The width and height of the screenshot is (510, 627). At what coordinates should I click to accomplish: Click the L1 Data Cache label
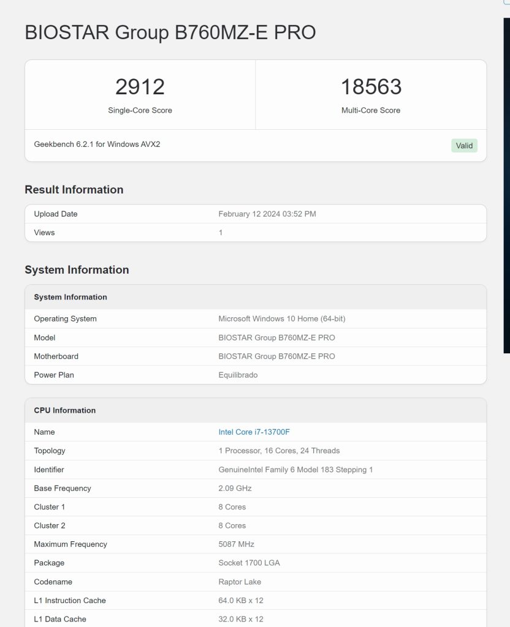click(x=60, y=619)
